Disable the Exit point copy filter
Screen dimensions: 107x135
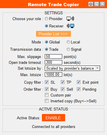tap(79, 82)
